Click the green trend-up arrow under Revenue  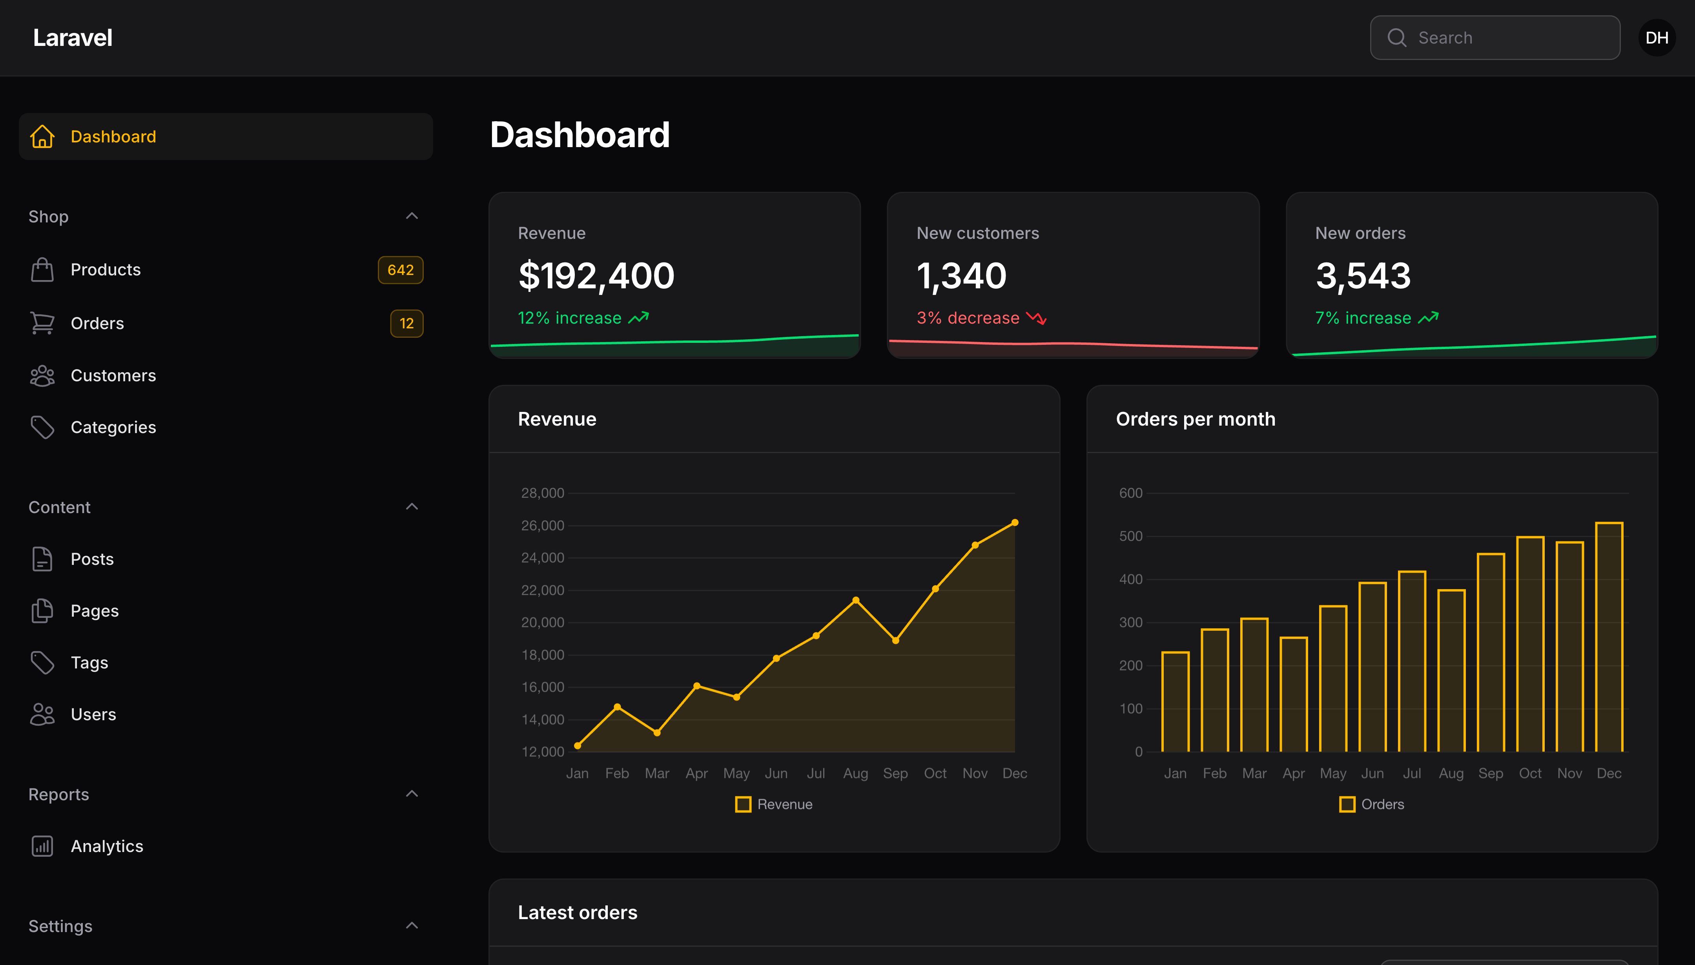pos(638,317)
